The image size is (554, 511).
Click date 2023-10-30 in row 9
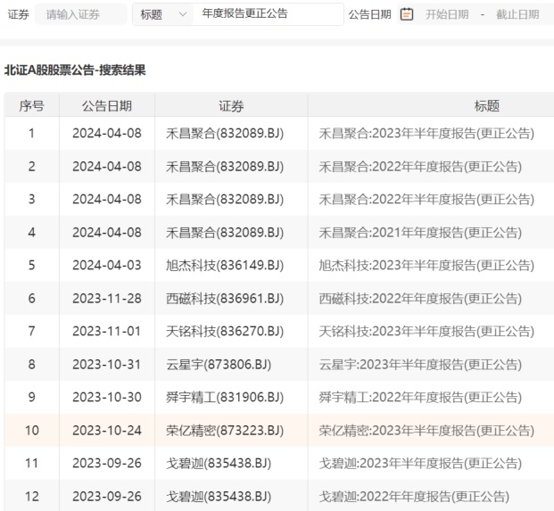107,398
